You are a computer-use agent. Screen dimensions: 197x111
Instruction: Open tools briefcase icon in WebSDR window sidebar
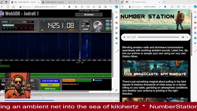coord(116,23)
